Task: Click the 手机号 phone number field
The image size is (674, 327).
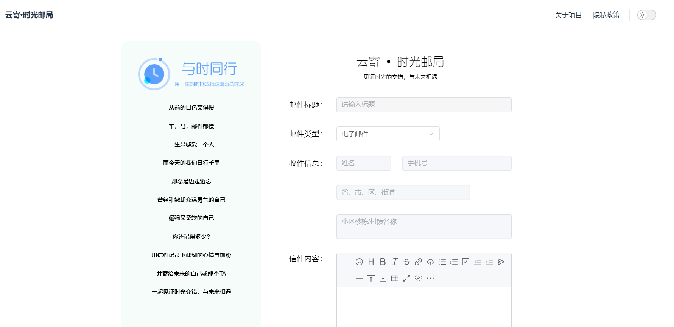Action: pos(457,163)
